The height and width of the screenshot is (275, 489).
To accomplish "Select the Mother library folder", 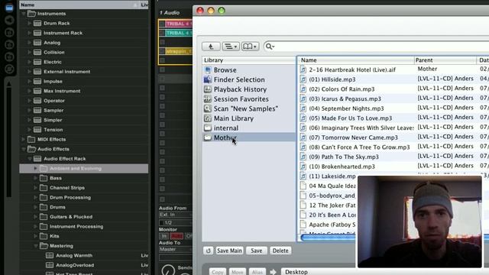I will (x=249, y=137).
